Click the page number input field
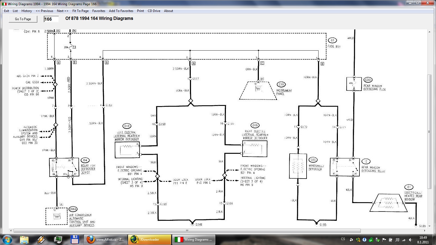The width and height of the screenshot is (436, 245). pyautogui.click(x=51, y=19)
